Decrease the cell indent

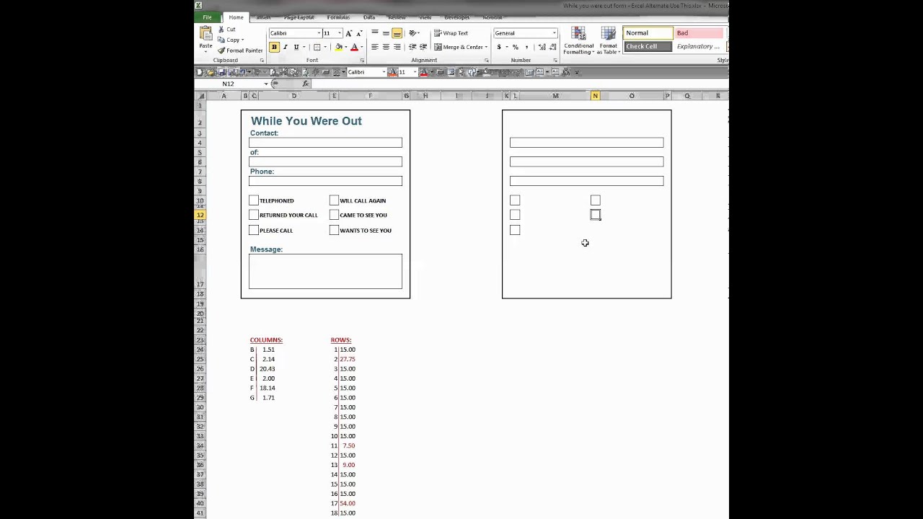(412, 47)
